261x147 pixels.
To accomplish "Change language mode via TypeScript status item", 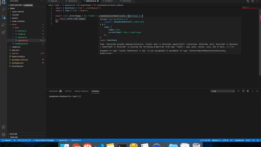I will pyautogui.click(x=239, y=140).
